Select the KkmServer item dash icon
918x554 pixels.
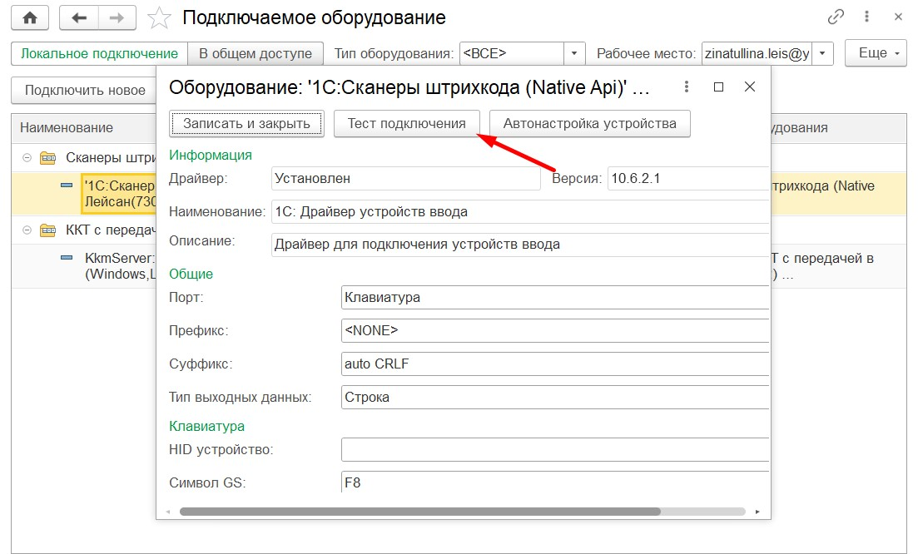(x=67, y=257)
